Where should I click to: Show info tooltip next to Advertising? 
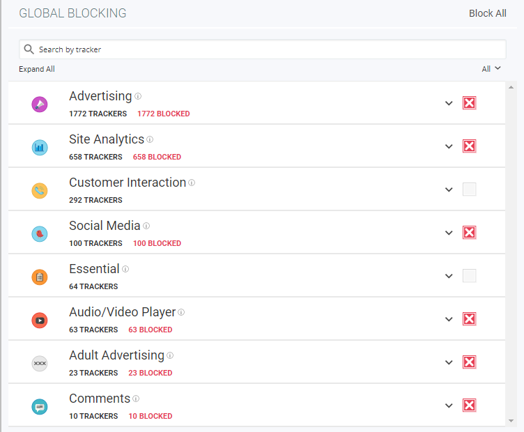tap(138, 96)
